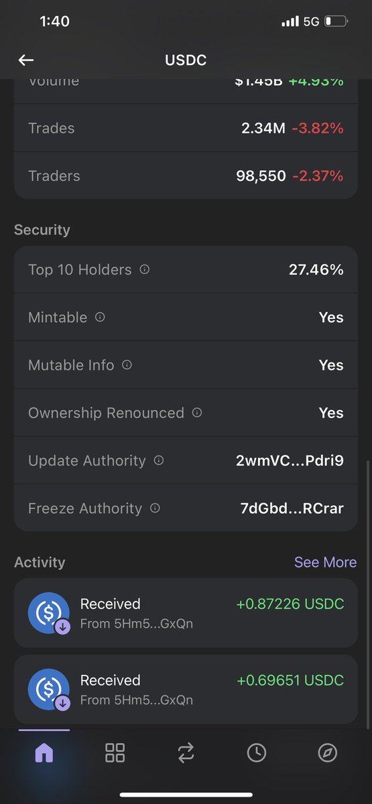Tap the battery indicator in status bar
Image resolution: width=372 pixels, height=804 pixels.
coord(336,21)
